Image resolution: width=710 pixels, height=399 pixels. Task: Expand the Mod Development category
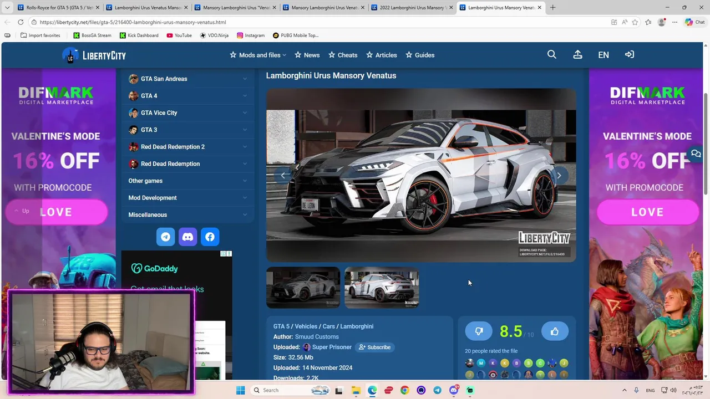[x=188, y=198]
